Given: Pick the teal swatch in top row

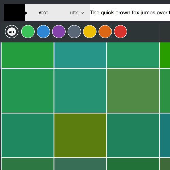Looking at the screenshot, I should click(x=80, y=55).
